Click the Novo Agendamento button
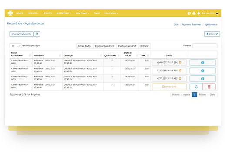 coord(21,34)
